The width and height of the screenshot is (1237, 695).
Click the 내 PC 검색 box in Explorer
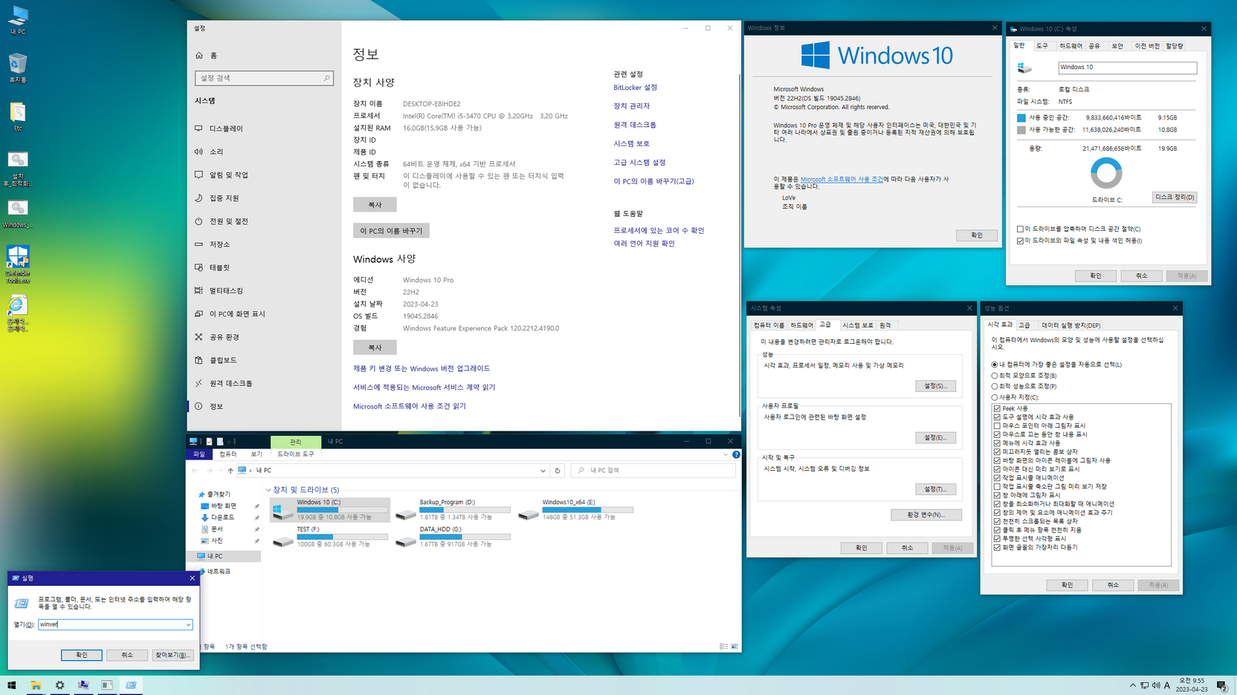653,470
